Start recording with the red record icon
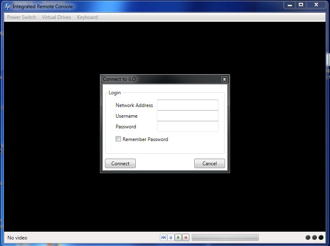The width and height of the screenshot is (330, 246). coord(186,237)
